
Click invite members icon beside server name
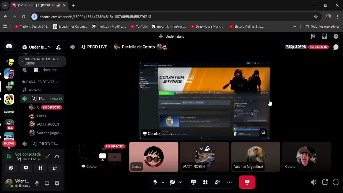58,47
